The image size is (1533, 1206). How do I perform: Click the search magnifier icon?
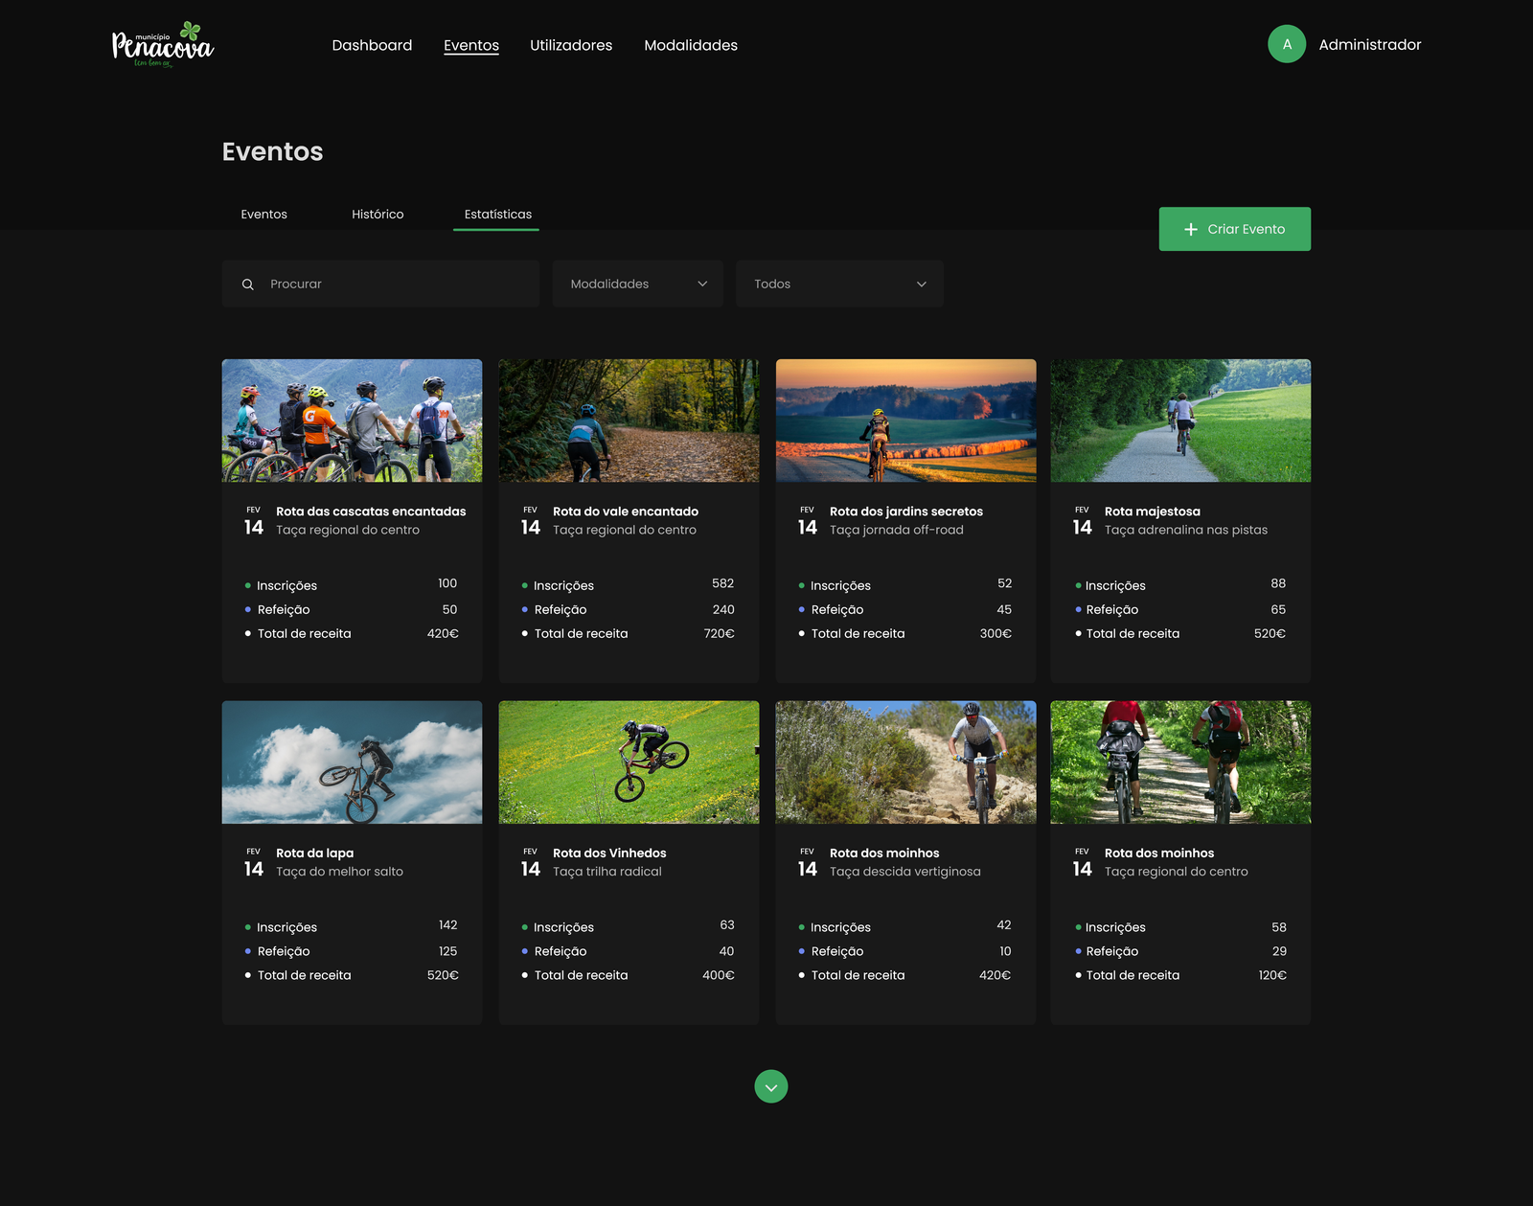[248, 284]
